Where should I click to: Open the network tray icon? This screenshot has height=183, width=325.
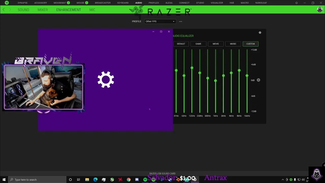(x=299, y=180)
